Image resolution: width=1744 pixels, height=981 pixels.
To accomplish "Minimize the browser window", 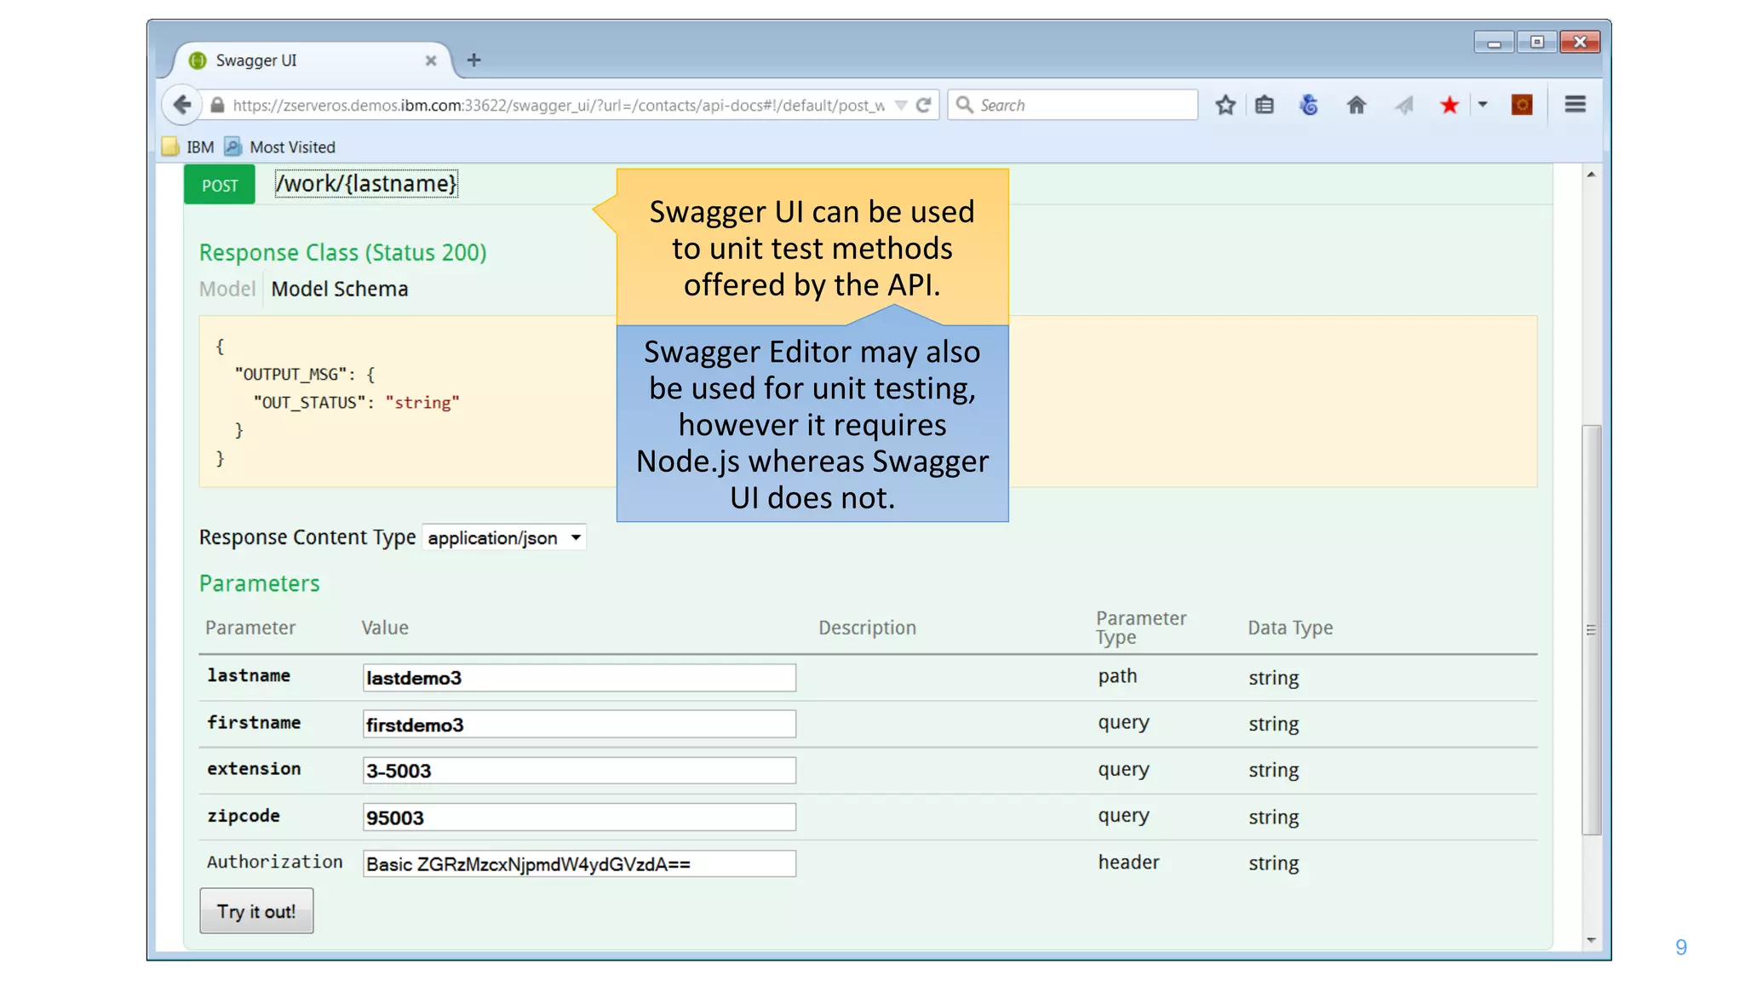I will (x=1494, y=42).
